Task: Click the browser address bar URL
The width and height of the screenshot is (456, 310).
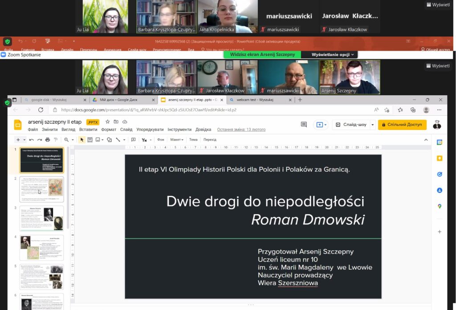Action: [x=148, y=110]
